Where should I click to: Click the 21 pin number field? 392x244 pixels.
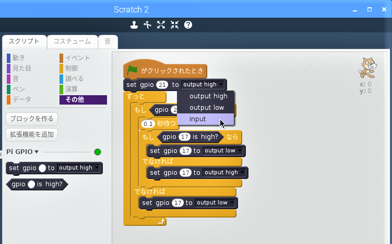coord(162,85)
